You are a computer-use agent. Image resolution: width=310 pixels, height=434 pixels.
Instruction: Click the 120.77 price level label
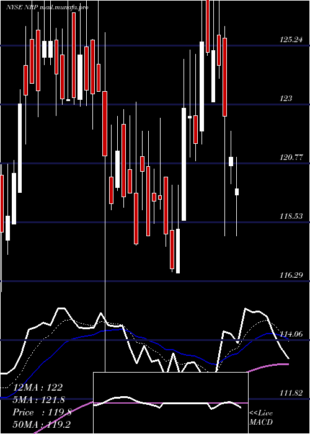click(291, 157)
